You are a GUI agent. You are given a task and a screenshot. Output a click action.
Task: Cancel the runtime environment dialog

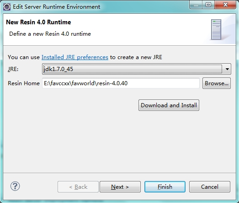tap(210, 187)
